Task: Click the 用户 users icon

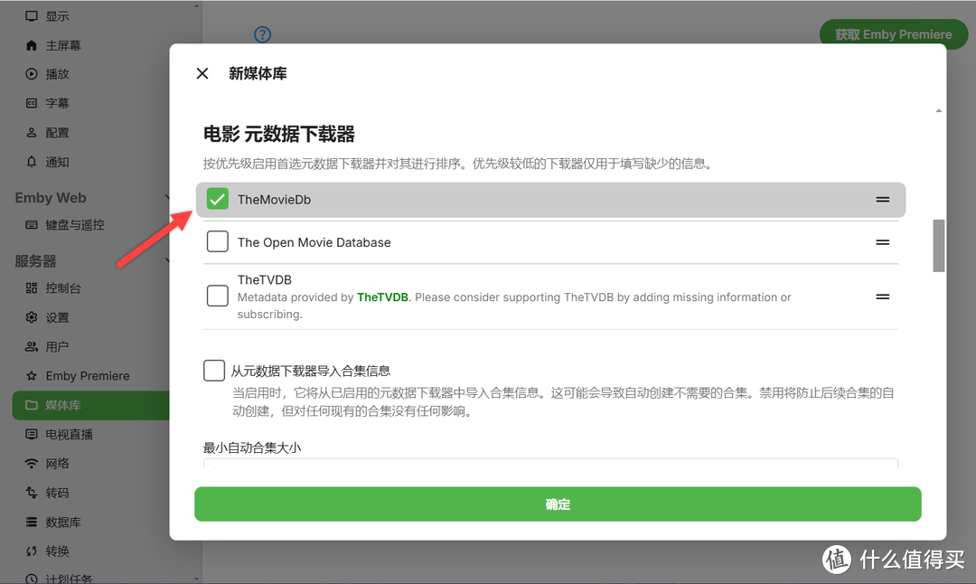Action: click(31, 346)
